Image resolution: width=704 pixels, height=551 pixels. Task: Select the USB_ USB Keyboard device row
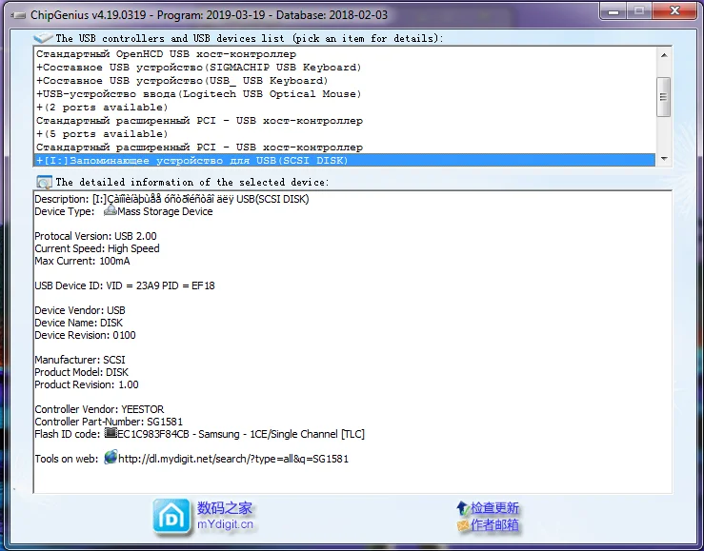click(344, 81)
